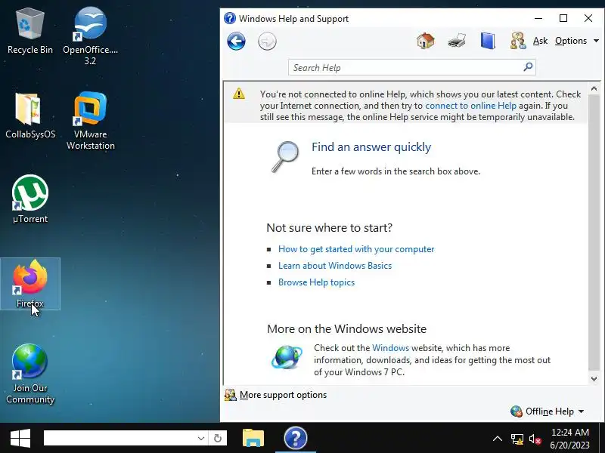Click into the Search Help field

tap(405, 67)
